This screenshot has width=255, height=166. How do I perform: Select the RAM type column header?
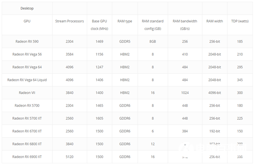[125, 21]
